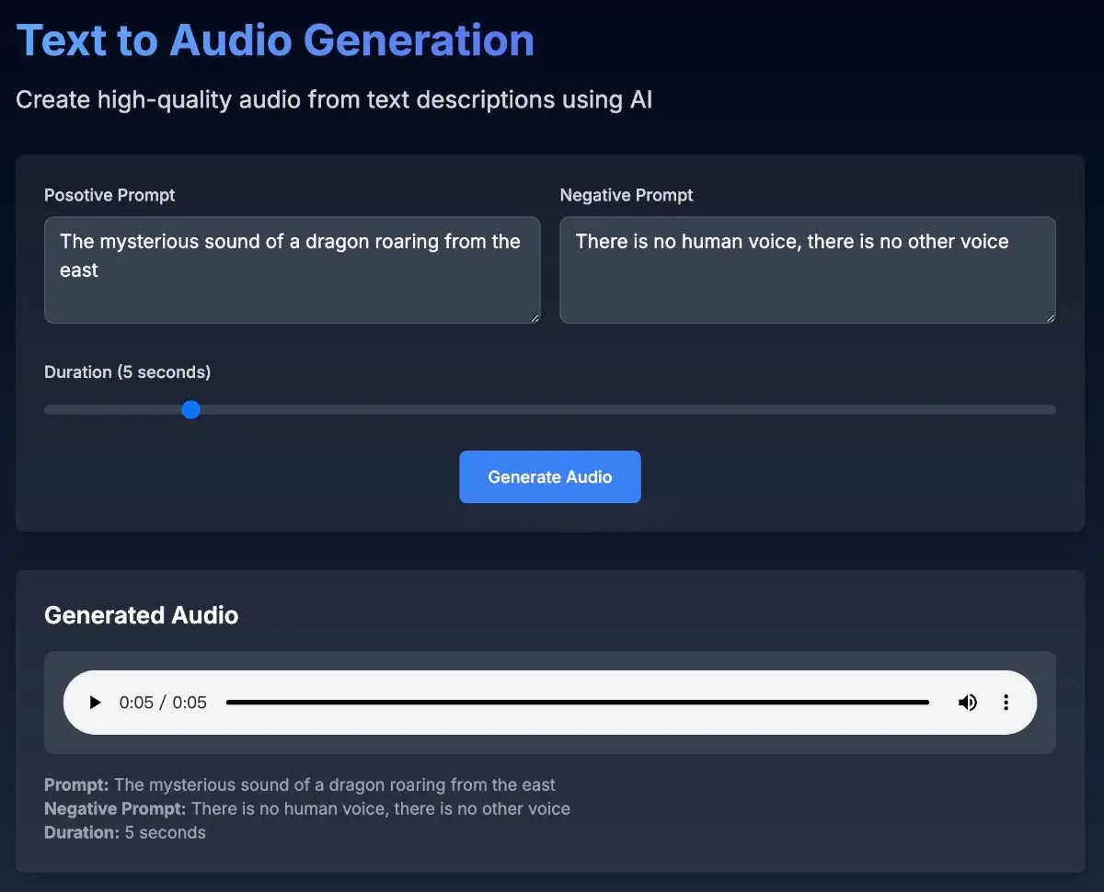Click the "Duration: 5 seconds" summary line
The width and height of the screenshot is (1104, 892).
pyautogui.click(x=125, y=833)
